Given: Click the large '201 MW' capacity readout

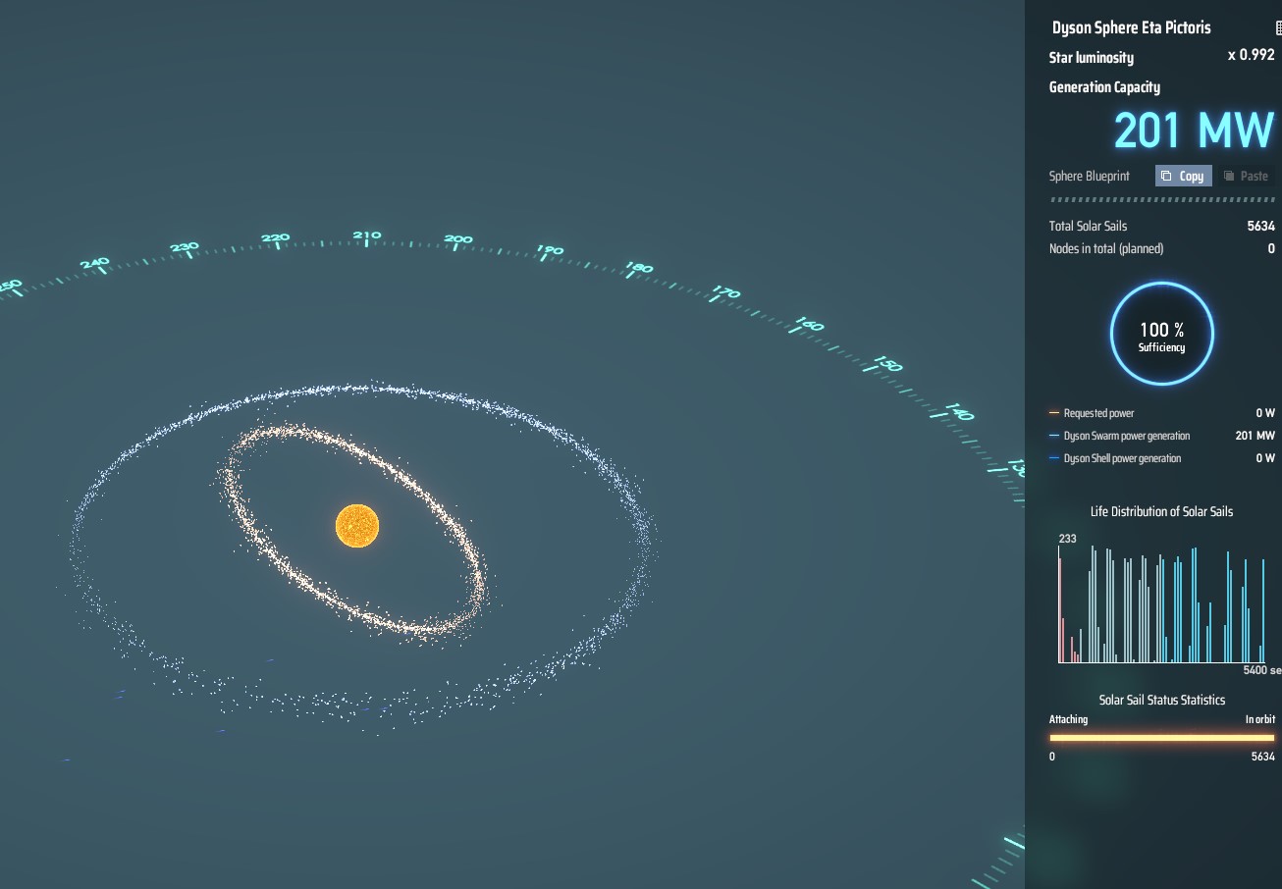Looking at the screenshot, I should coord(1194,130).
